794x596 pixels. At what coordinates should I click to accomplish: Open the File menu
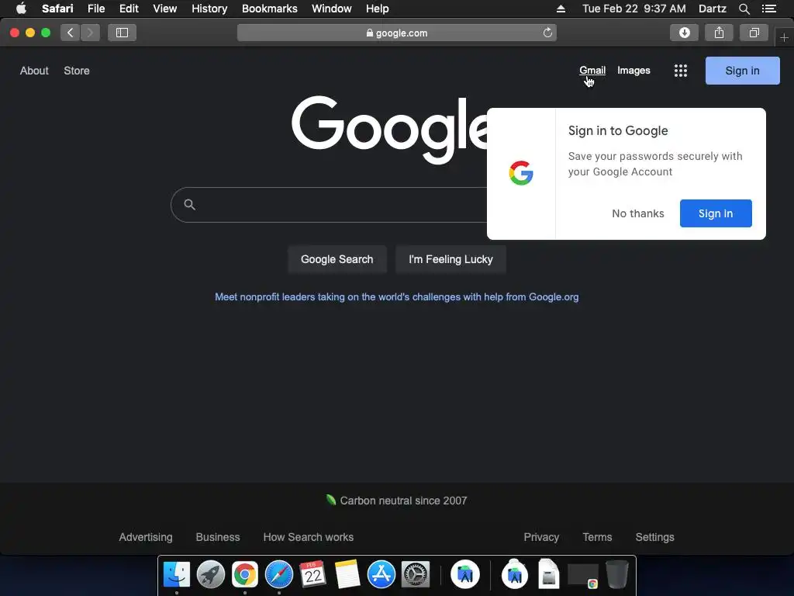point(95,9)
